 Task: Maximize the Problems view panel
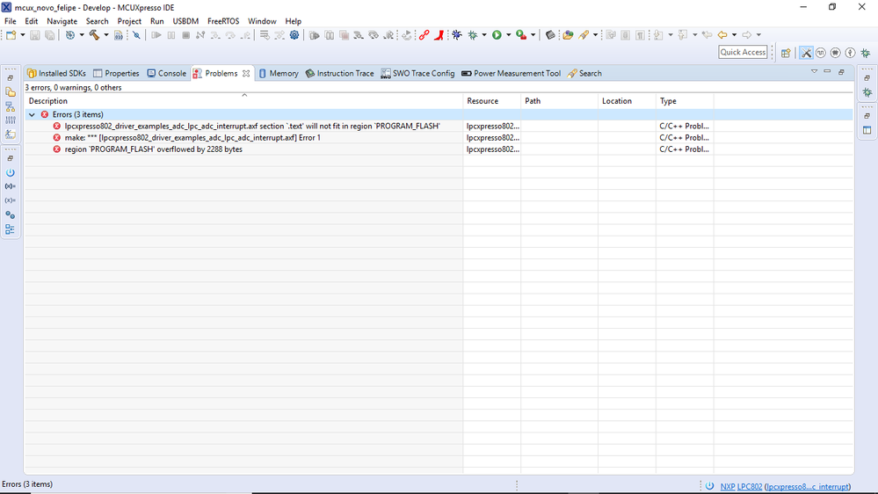pyautogui.click(x=841, y=72)
